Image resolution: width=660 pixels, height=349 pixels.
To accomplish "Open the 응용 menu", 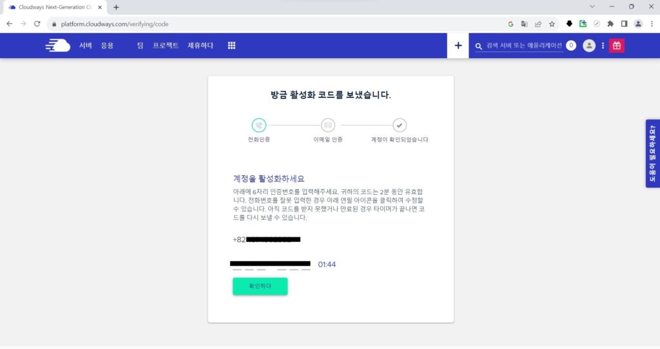I will coord(108,46).
